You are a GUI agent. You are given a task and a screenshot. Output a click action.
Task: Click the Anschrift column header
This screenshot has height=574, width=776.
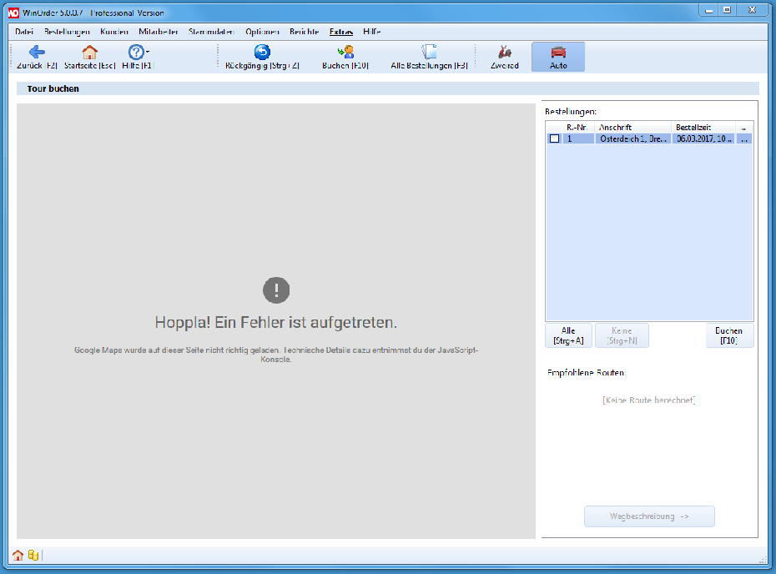coord(633,127)
